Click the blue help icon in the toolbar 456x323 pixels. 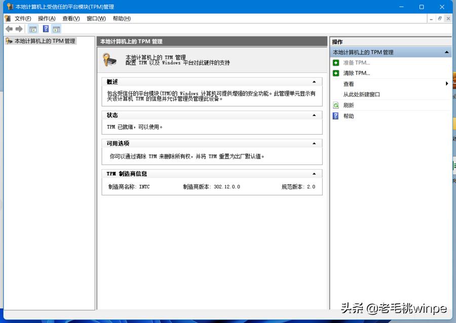coord(46,29)
